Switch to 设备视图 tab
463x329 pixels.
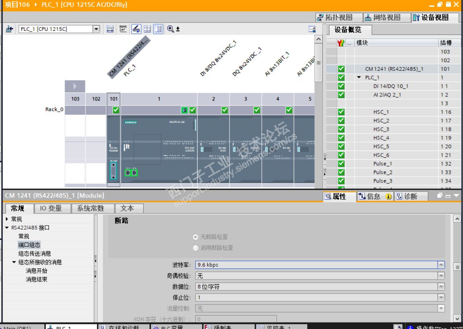click(x=435, y=17)
